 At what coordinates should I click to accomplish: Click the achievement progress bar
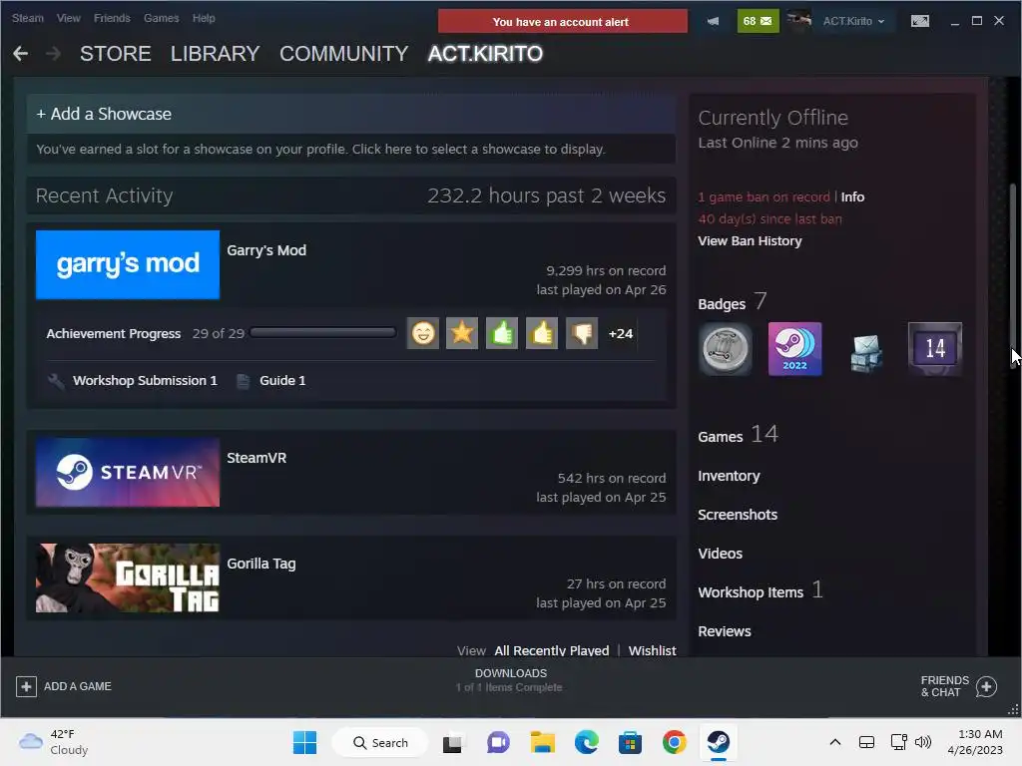pyautogui.click(x=322, y=333)
